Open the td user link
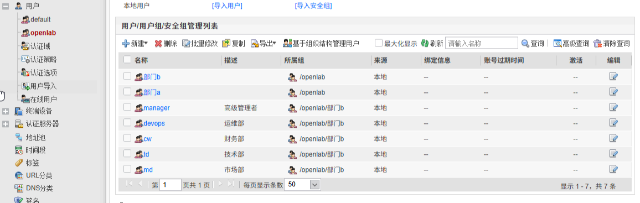Screen dimensions: 640x203 147,154
